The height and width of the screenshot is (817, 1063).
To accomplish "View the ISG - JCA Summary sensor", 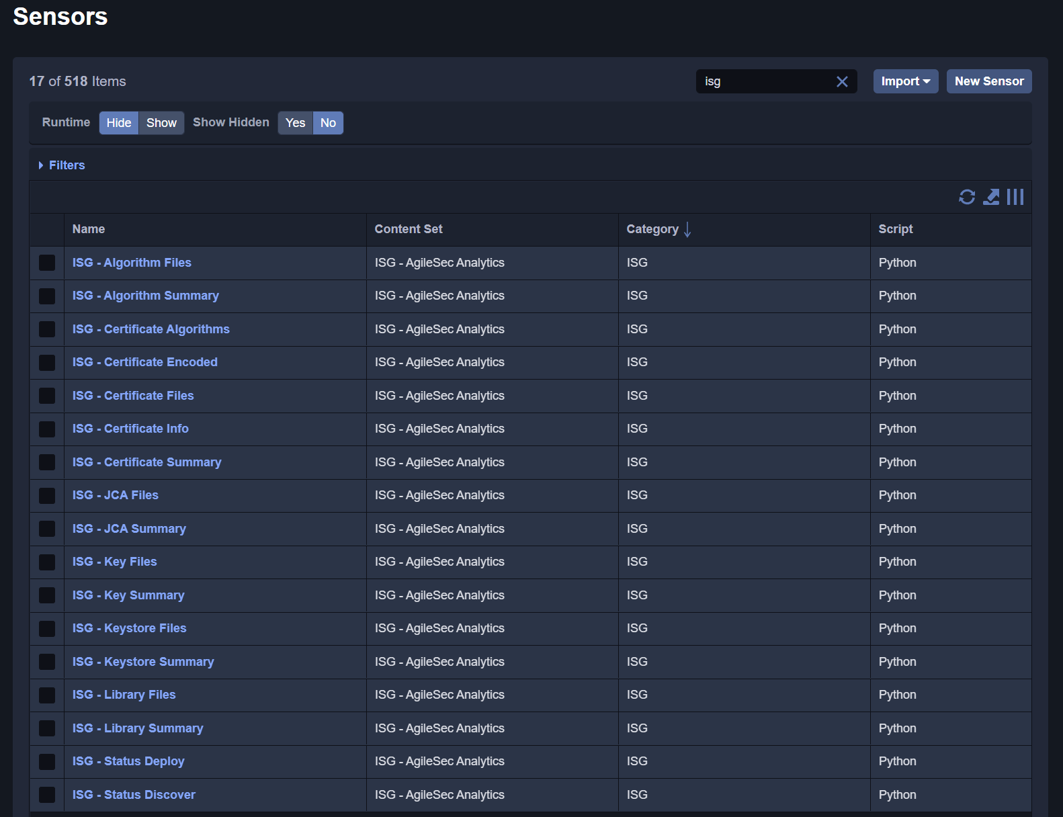I will 129,529.
